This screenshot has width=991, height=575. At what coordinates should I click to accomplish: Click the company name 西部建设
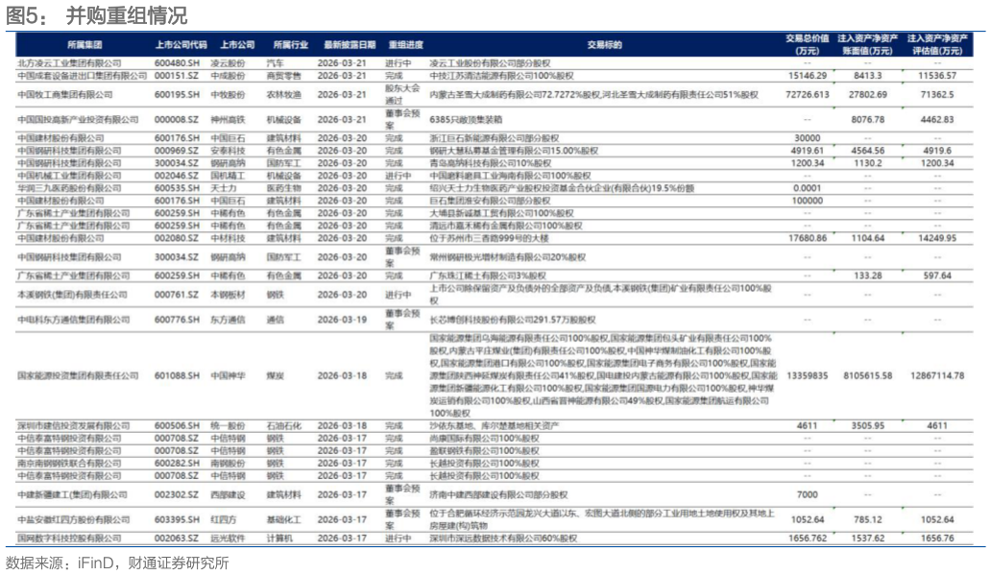(x=229, y=494)
